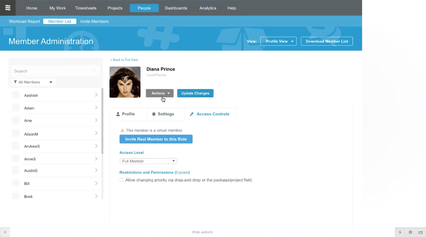
Task: Click Update Changes button
Action: 195,93
